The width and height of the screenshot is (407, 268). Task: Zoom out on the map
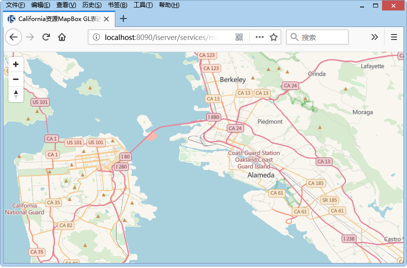tap(16, 79)
